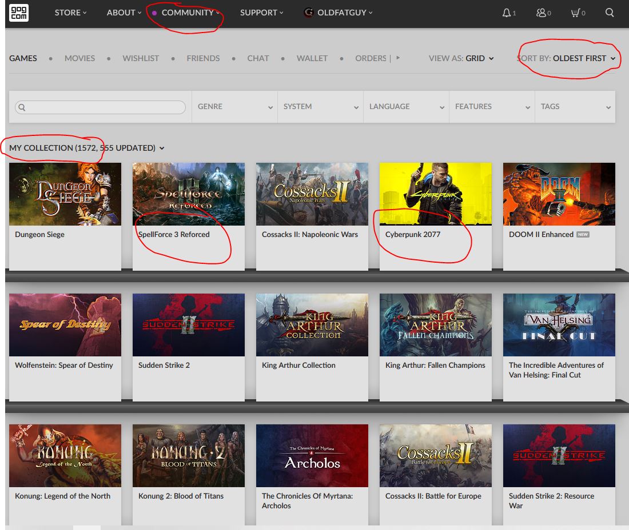Expand the COMMUNITY menu
The image size is (629, 530).
coord(190,13)
